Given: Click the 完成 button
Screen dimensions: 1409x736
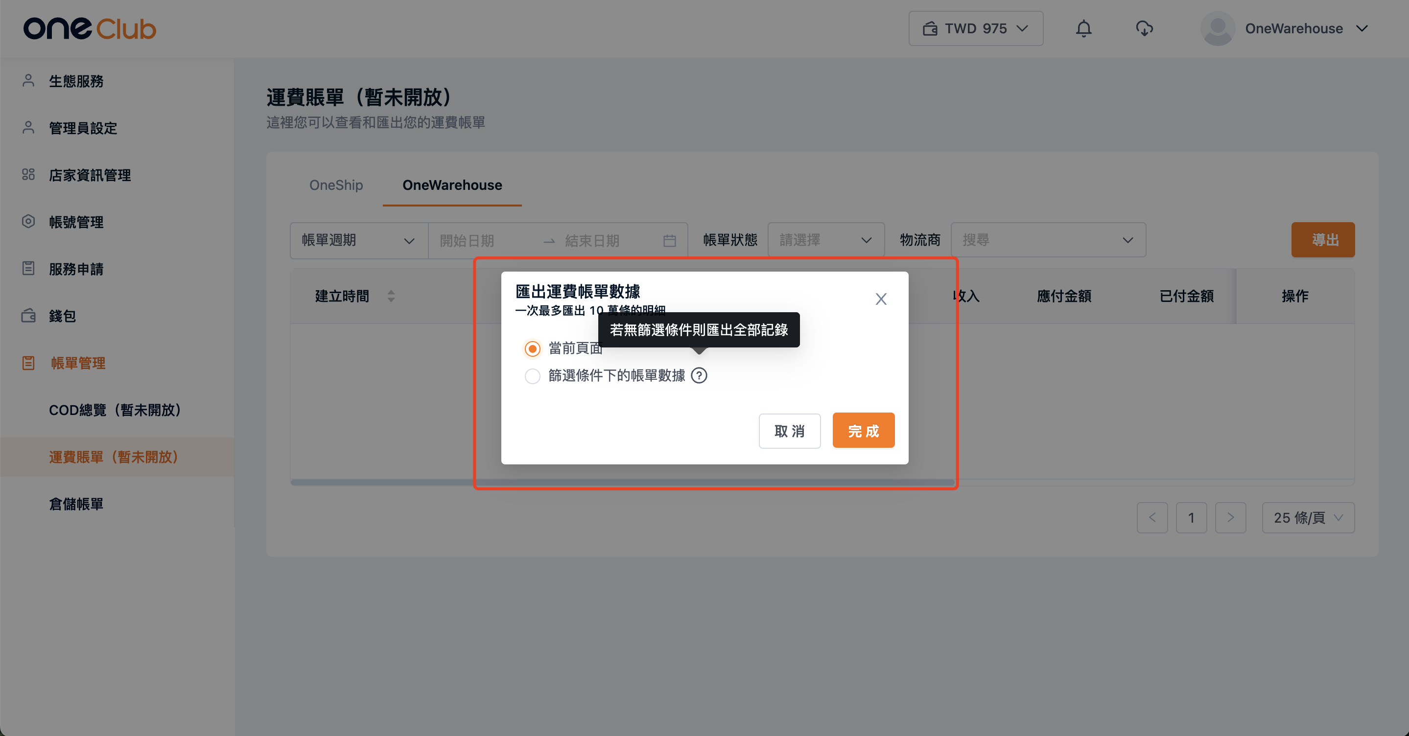Looking at the screenshot, I should [863, 431].
